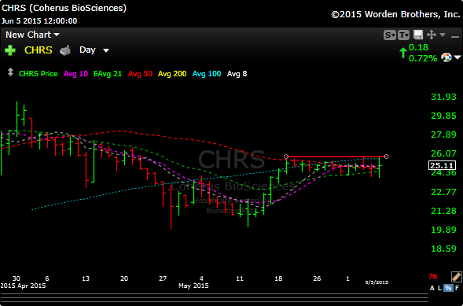463x306 pixels.
Task: Click the minimize pane dash icon
Action: (x=454, y=36)
